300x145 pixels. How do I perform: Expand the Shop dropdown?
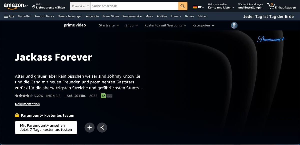point(132,25)
